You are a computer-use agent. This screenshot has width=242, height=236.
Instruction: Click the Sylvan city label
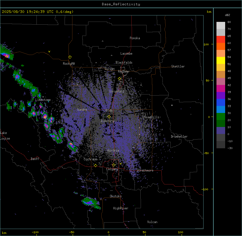click(109, 69)
